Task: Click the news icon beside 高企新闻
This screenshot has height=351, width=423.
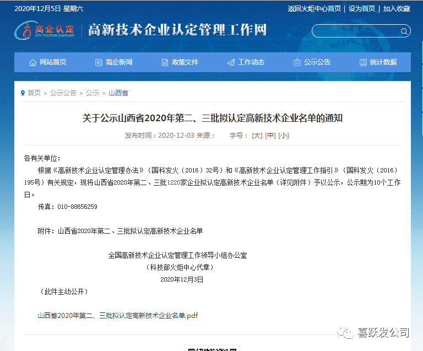Action: tap(99, 63)
